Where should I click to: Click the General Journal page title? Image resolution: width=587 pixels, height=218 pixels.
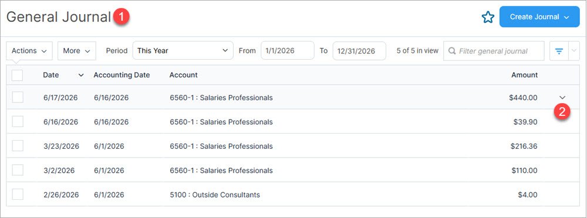point(58,17)
